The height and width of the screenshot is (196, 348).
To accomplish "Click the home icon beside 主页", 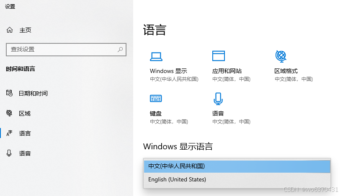I will click(x=10, y=30).
